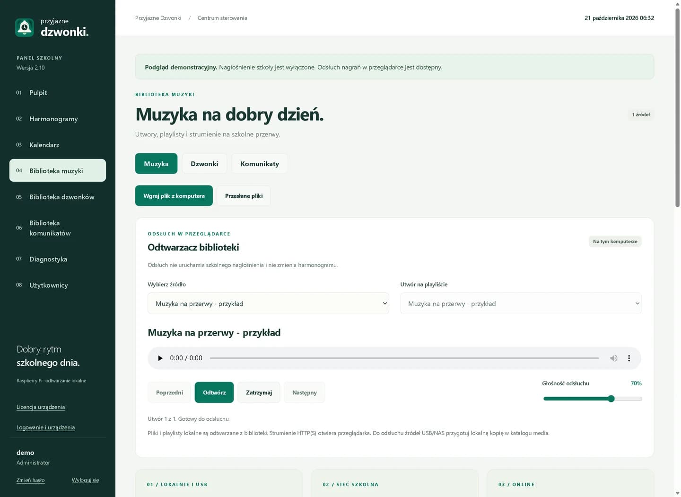Play audio using the player's triangle icon
The width and height of the screenshot is (681, 497).
(160, 358)
